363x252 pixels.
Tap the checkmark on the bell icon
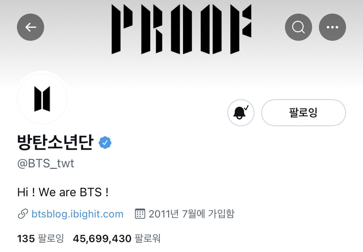(x=246, y=108)
